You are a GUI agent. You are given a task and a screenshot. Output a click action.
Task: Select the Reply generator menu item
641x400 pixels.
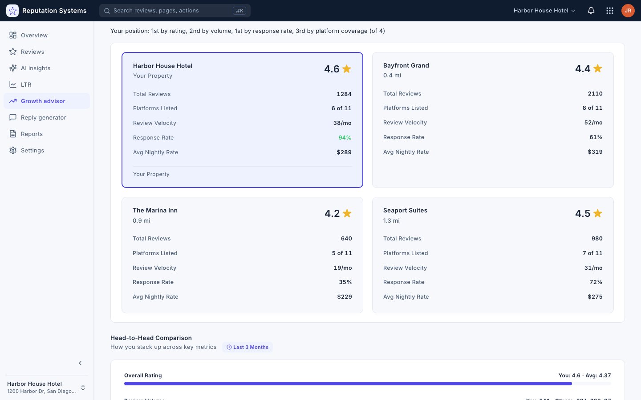pos(47,117)
